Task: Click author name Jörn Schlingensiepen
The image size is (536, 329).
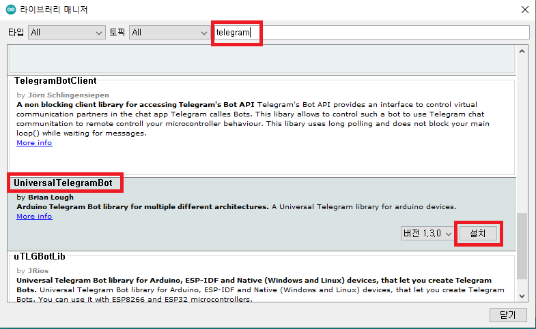Action: 68,95
